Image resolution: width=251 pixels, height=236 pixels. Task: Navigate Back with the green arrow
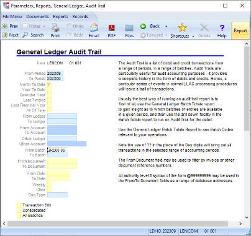150,26
